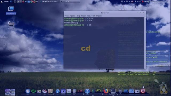Viewport: 171px width, 96px height.
Task: Launch the calculator icon in dock
Action: (74, 91)
